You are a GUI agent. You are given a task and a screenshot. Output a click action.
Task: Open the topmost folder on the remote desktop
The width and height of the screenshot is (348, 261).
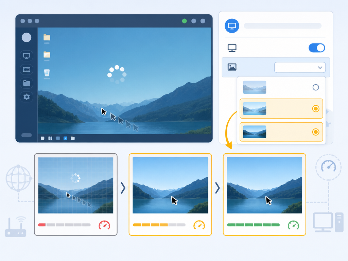47,37
